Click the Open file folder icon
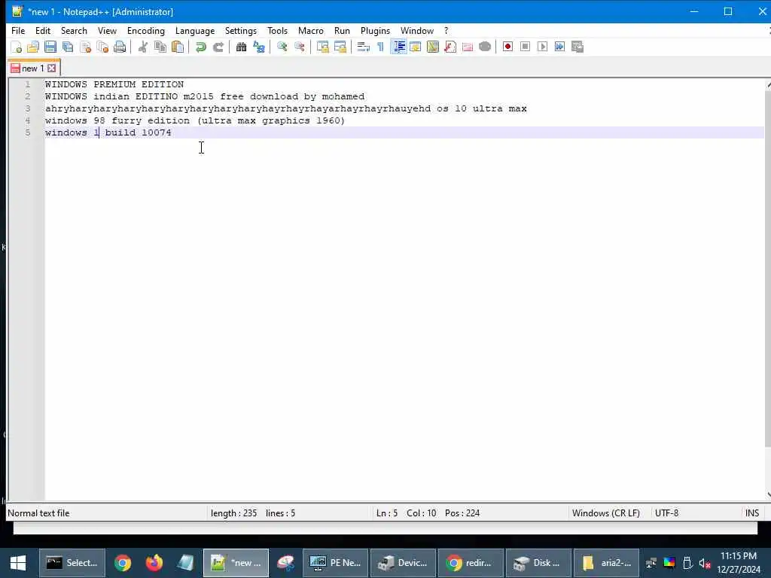The image size is (771, 578). 33,47
